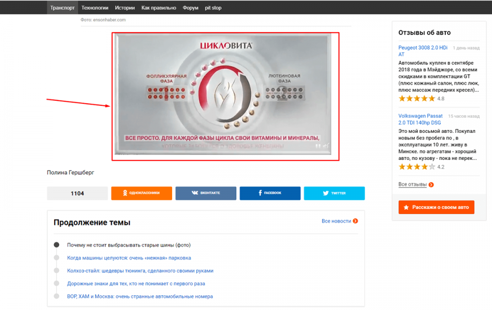Open 'Когда машины целуются' article link

129,258
